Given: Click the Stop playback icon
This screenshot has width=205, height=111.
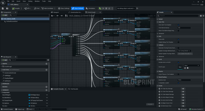Looking at the screenshot, I should coord(106,8).
